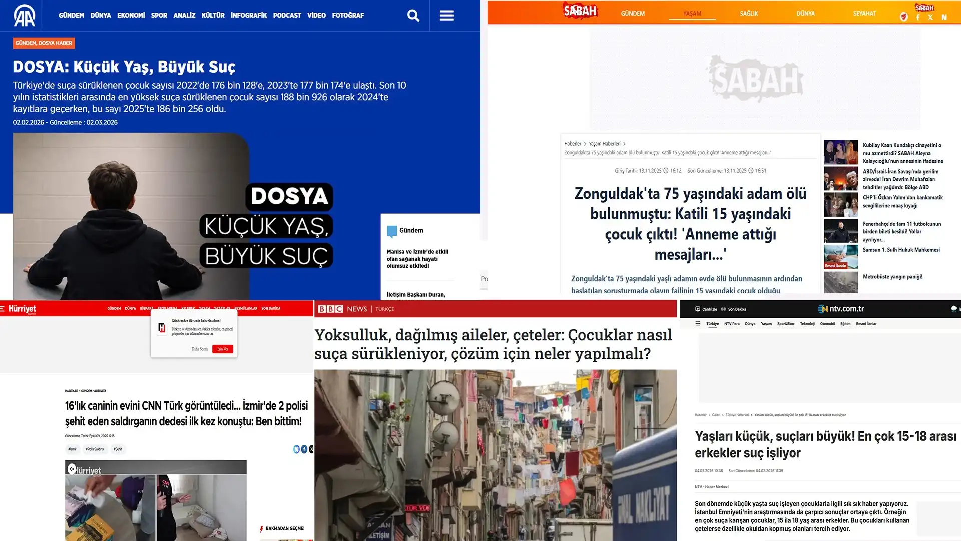The image size is (961, 541).
Task: Click GÜNDEM, DOSYA HABER category label
Action: [44, 43]
